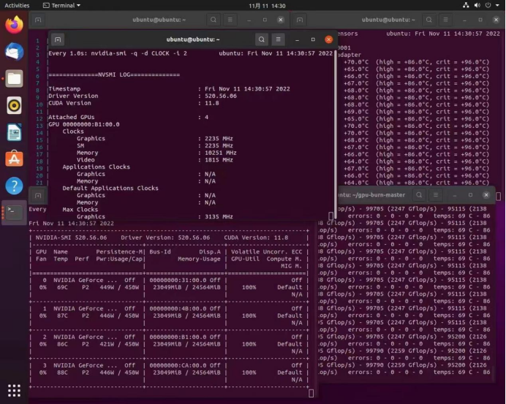Open the Terminal app menu dropdown
Viewport: 506px width, 404px height.
pos(61,6)
